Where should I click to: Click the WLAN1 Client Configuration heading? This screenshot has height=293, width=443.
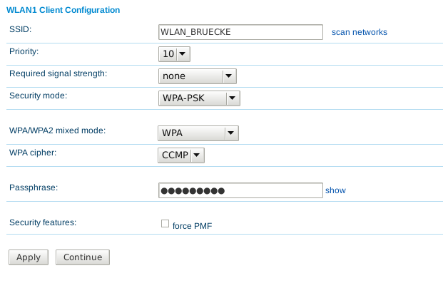click(x=63, y=10)
